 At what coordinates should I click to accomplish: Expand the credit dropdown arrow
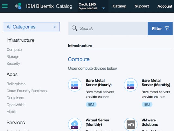point(103,8)
